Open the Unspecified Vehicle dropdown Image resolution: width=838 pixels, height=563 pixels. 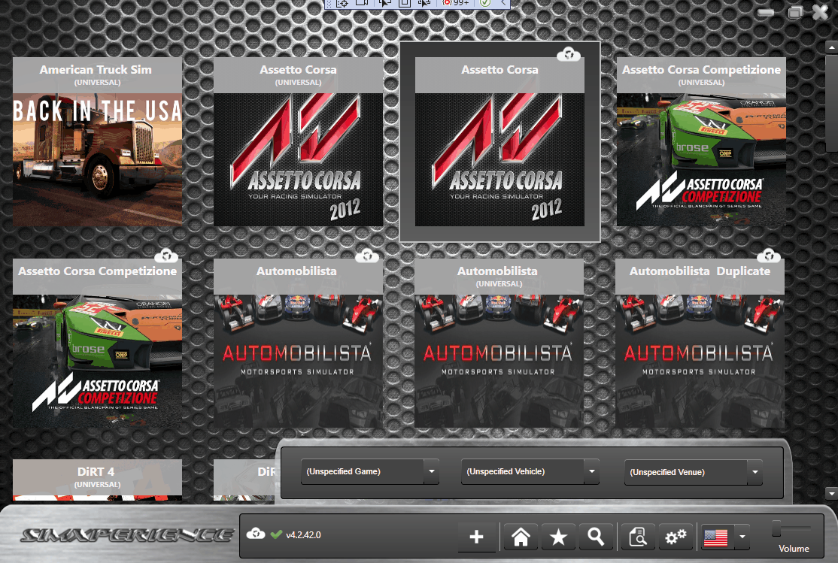coord(591,472)
